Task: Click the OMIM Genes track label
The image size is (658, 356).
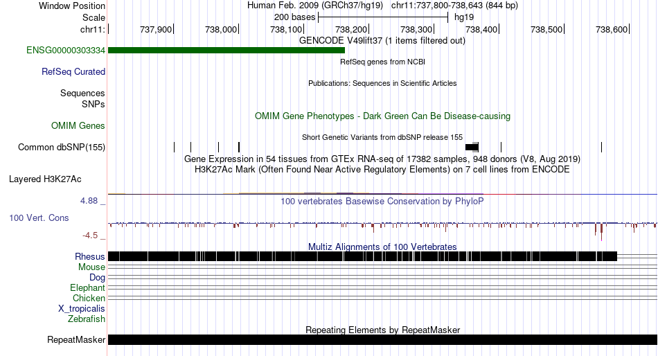Action: point(78,125)
